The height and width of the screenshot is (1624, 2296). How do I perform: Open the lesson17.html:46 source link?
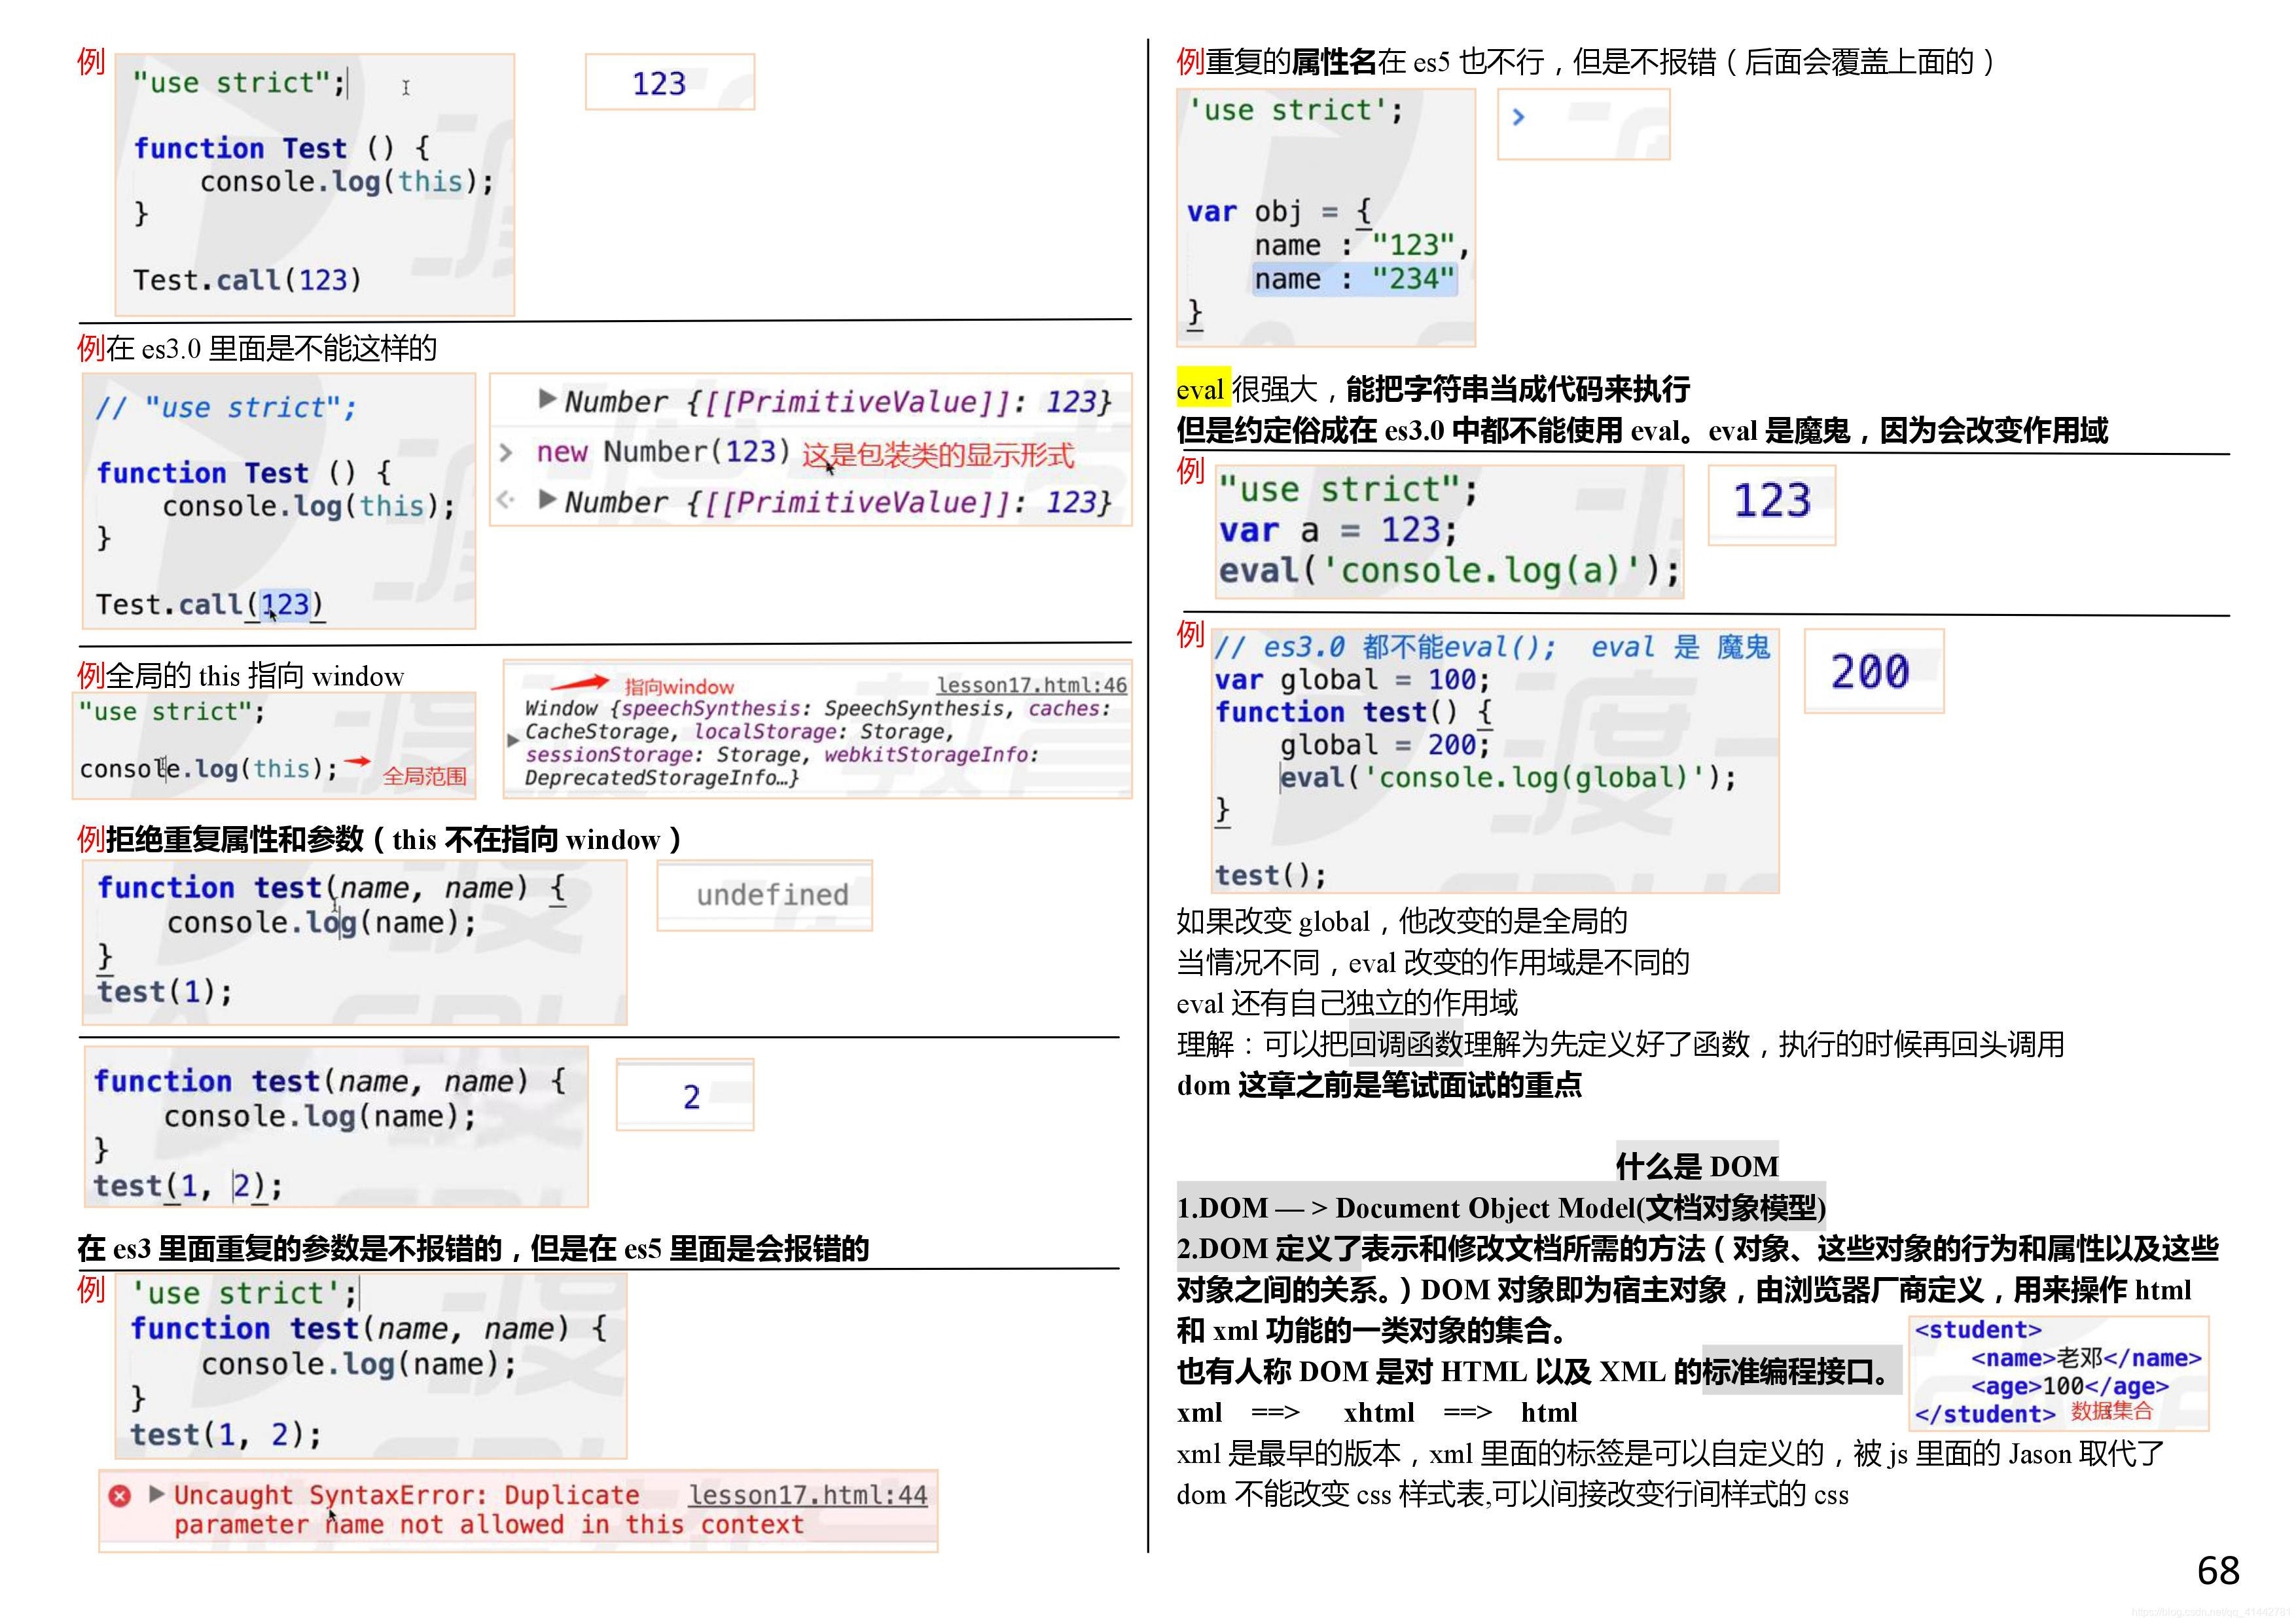click(1031, 685)
